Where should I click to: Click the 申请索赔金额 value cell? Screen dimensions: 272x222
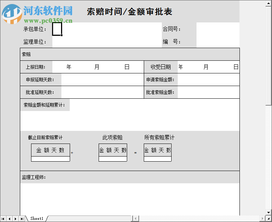tap(208, 80)
